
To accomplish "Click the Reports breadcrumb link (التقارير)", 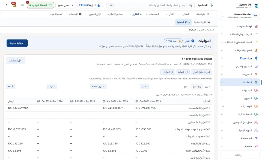I will tap(201, 30).
